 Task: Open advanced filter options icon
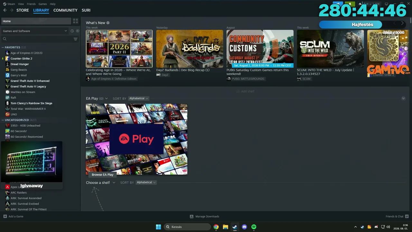pos(76,39)
